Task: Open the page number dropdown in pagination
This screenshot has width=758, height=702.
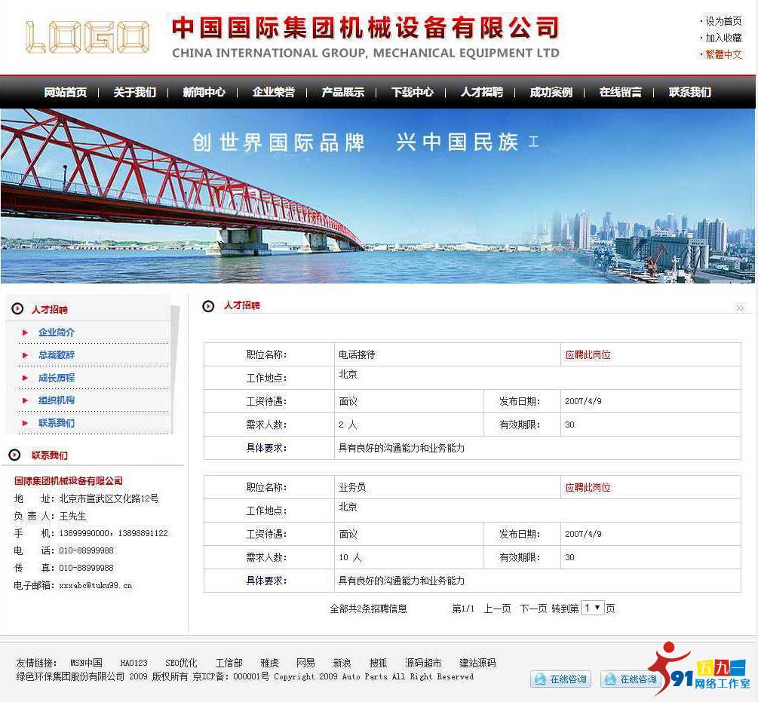Action: 593,609
